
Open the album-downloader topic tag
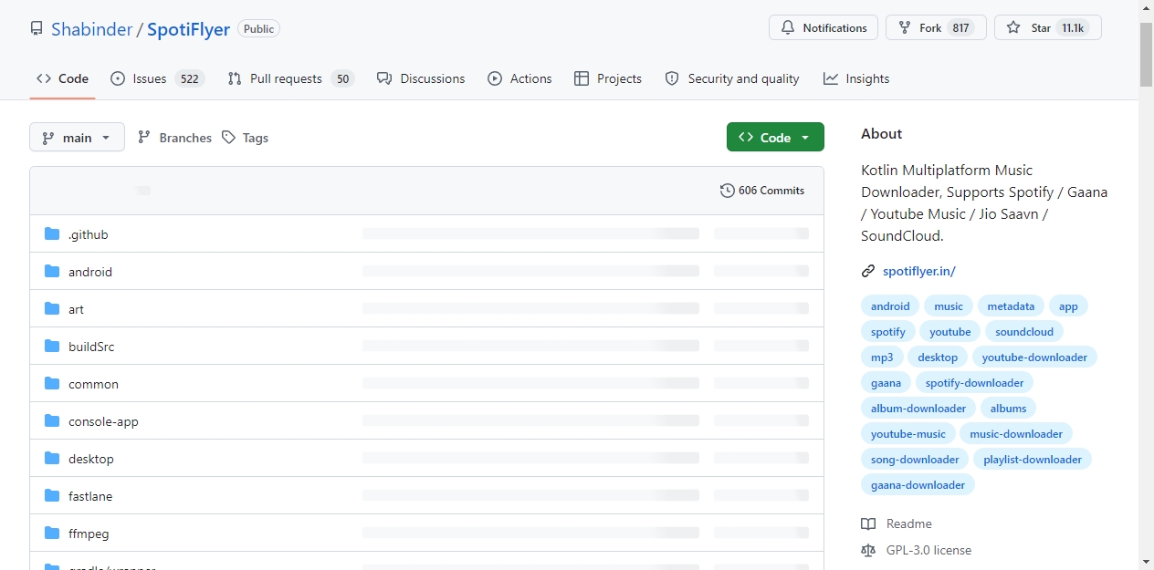(918, 409)
